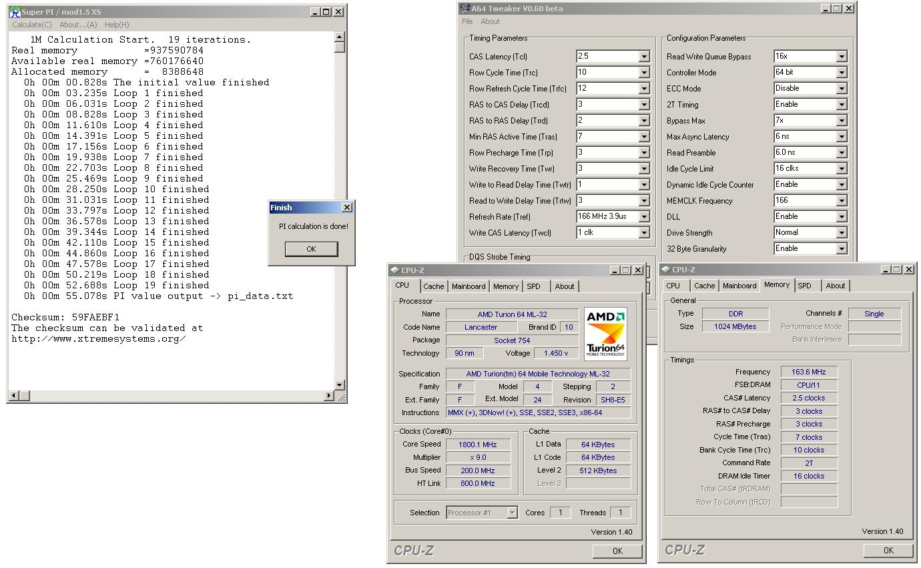Click OK in the Finish dialog

pos(311,249)
